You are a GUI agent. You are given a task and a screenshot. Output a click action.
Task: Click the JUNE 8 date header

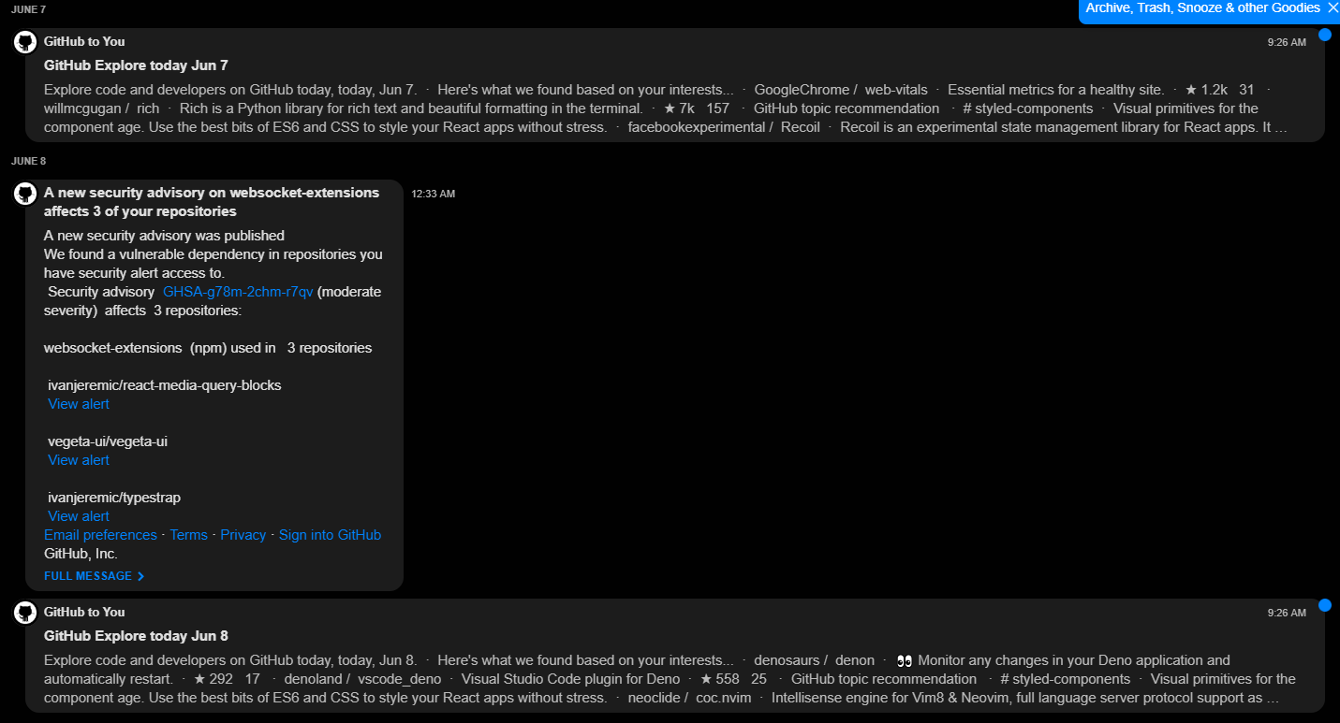click(28, 161)
